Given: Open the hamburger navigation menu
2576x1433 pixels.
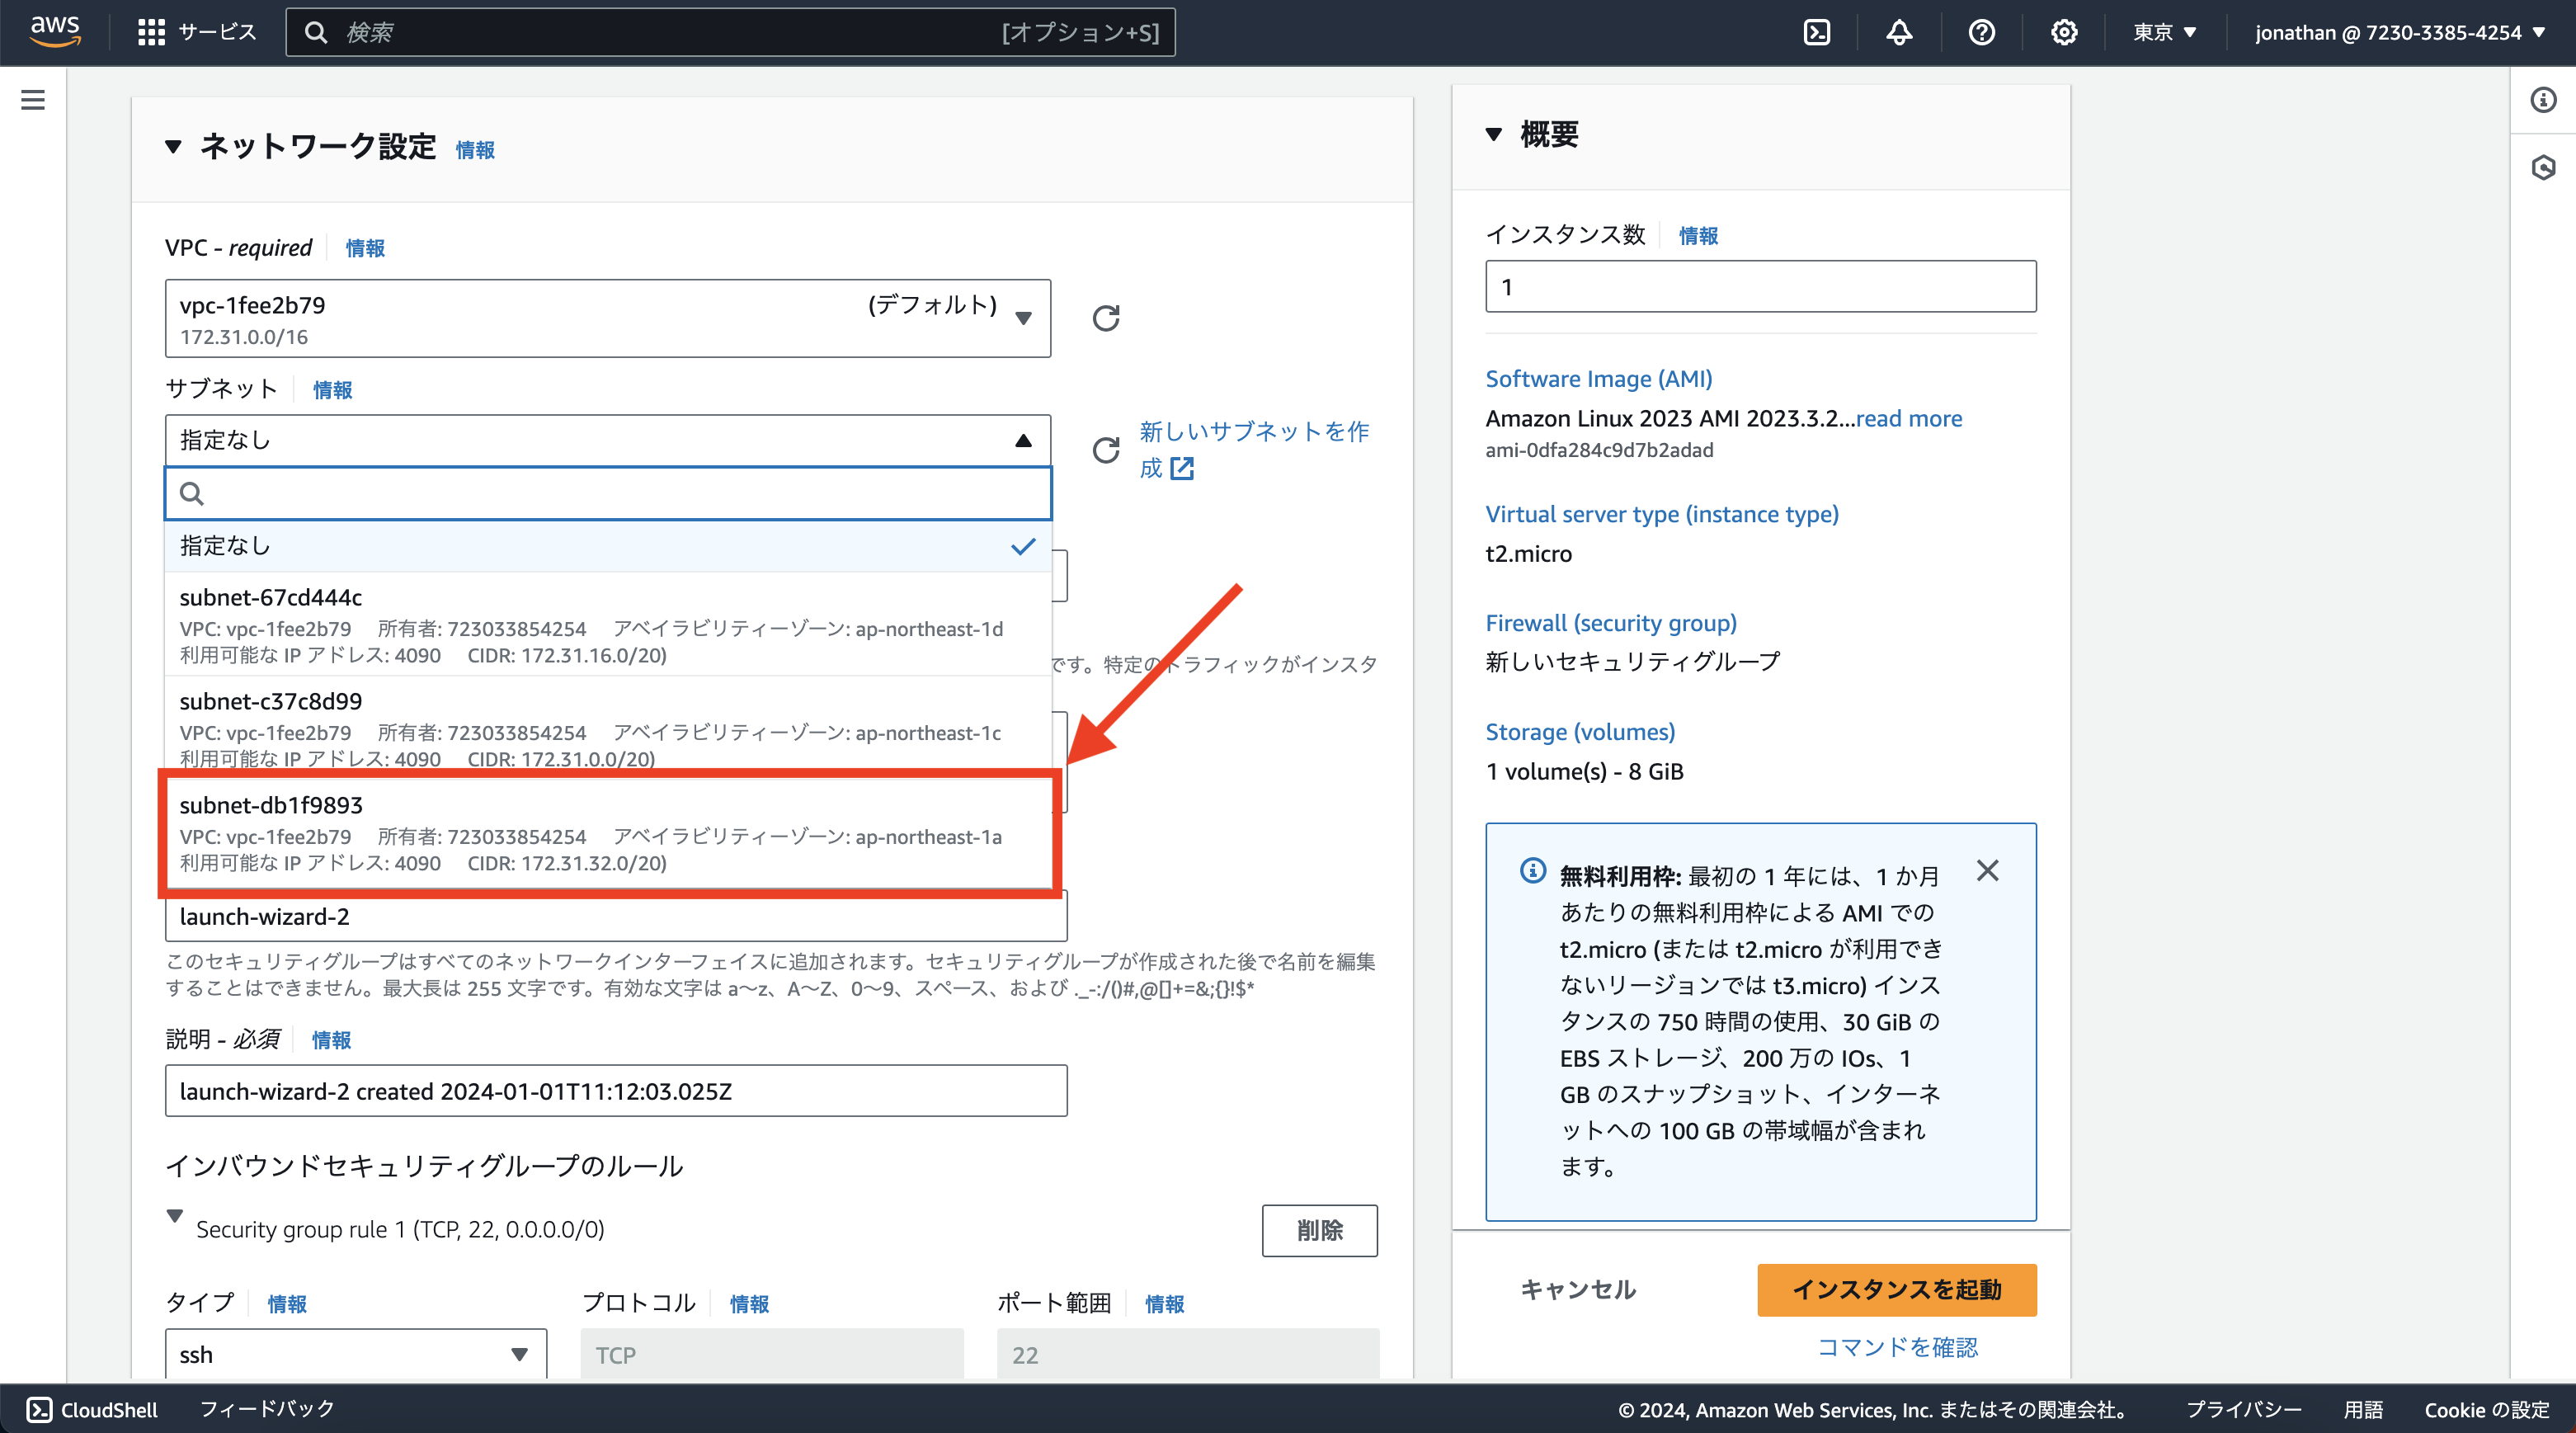Looking at the screenshot, I should 33,99.
